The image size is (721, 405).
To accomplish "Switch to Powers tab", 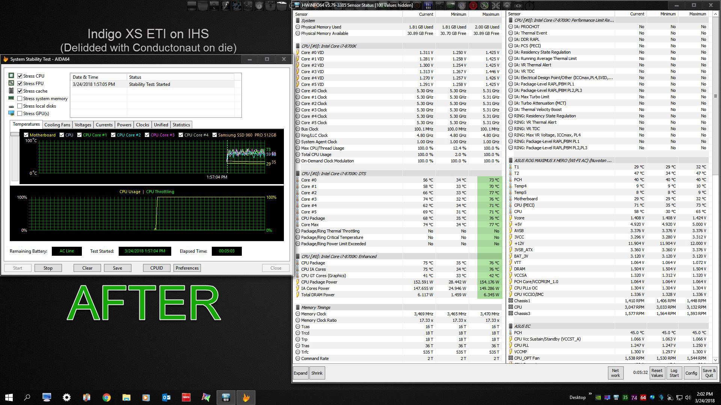I will (124, 124).
